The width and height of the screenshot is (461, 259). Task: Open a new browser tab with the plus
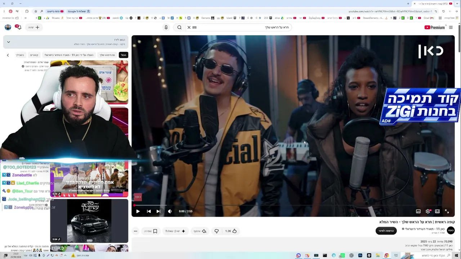point(408,4)
